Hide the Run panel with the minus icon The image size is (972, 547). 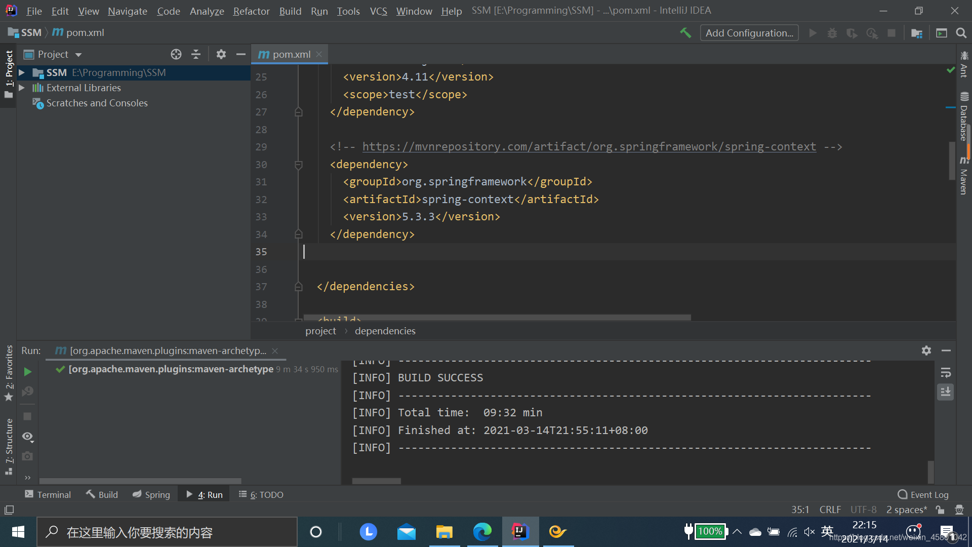coord(946,350)
